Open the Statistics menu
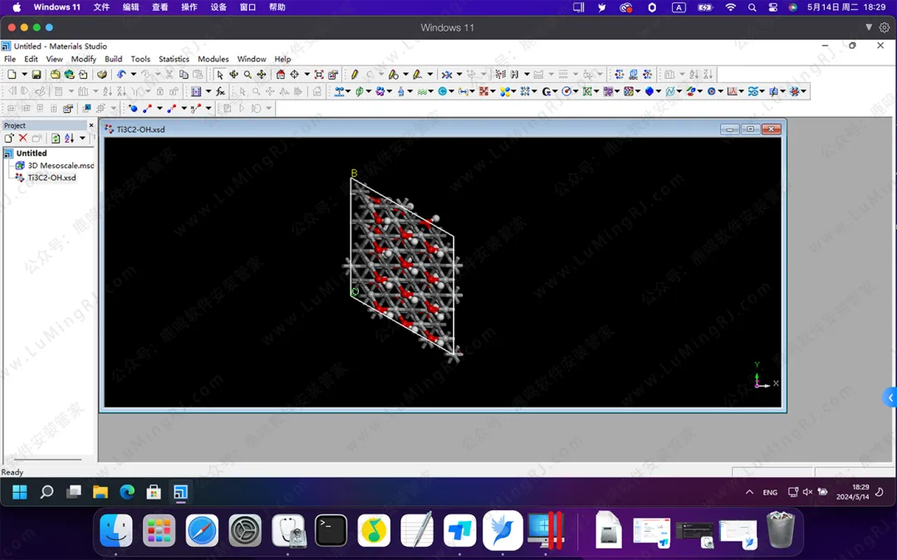Viewport: 897px width, 560px height. pyautogui.click(x=174, y=59)
